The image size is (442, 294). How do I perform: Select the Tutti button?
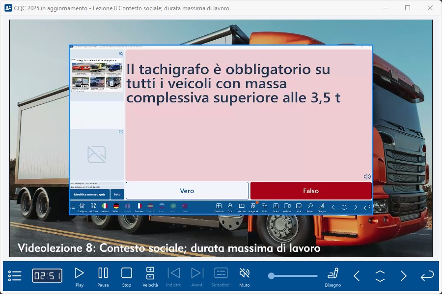tap(117, 195)
